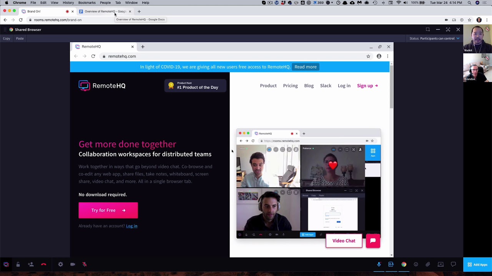The width and height of the screenshot is (492, 276).
Task: Click the invite participant icon
Action: [31, 264]
